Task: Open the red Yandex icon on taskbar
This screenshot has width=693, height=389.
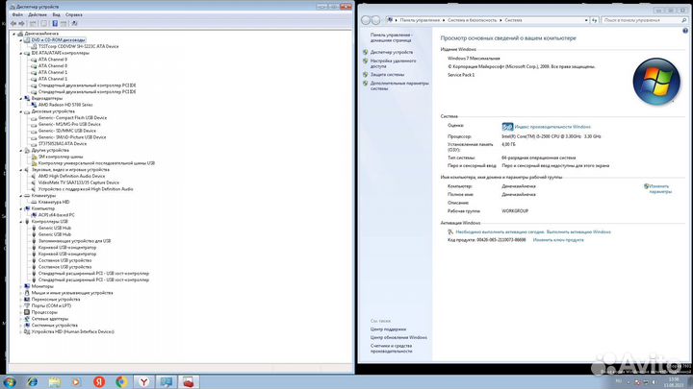Action: 99,382
